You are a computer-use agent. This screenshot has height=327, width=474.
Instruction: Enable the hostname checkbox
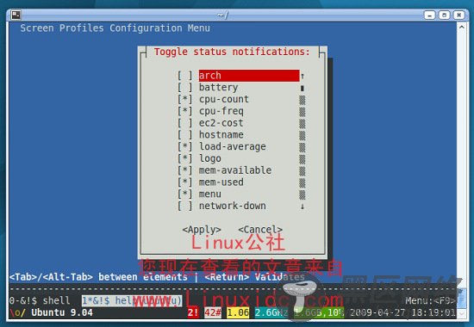pos(184,134)
